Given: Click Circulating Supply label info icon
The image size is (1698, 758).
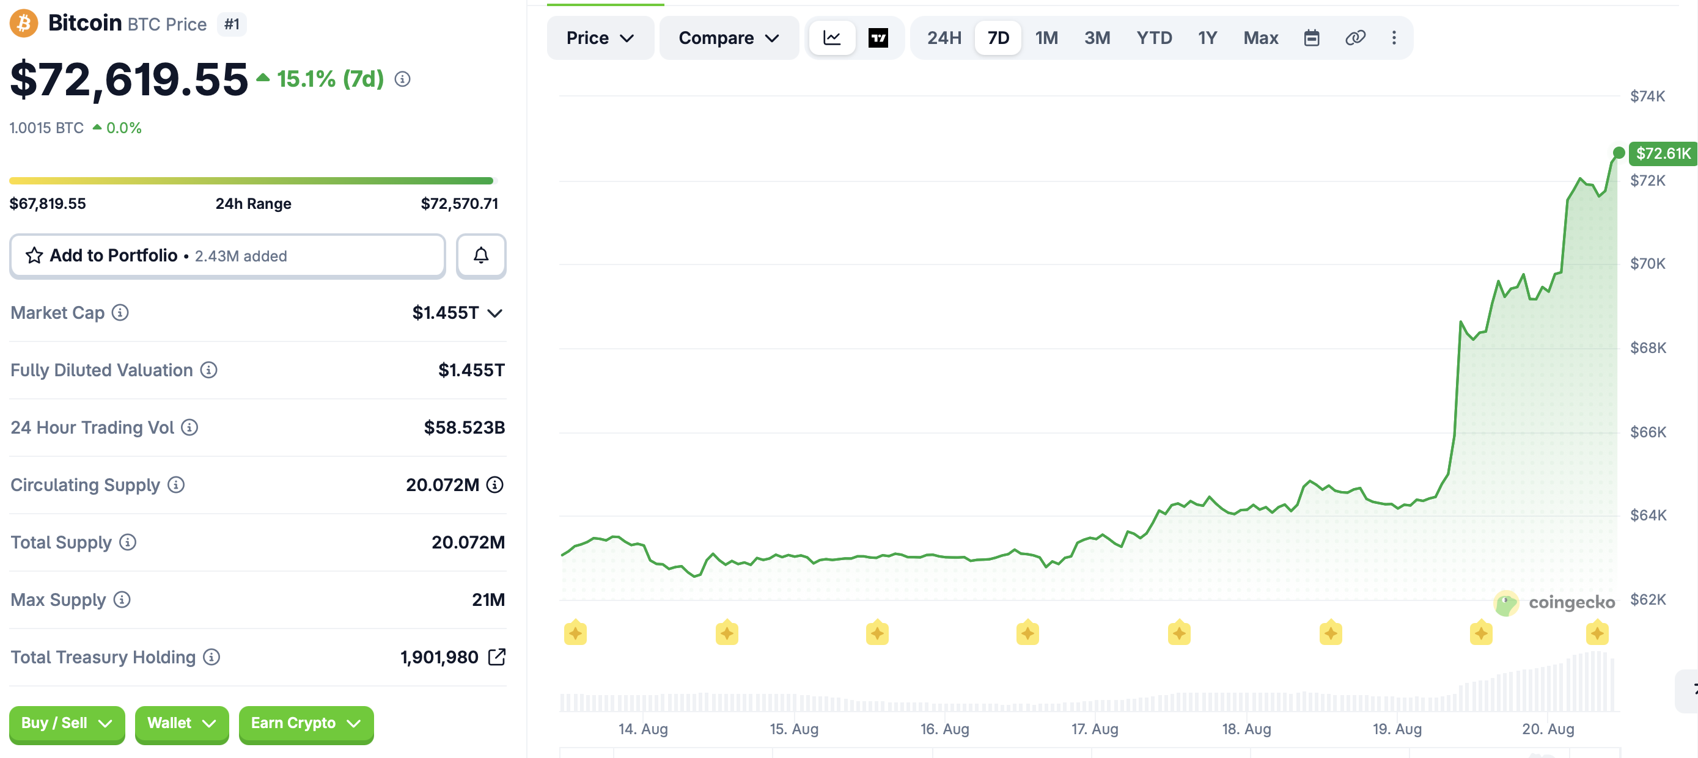Looking at the screenshot, I should [176, 485].
